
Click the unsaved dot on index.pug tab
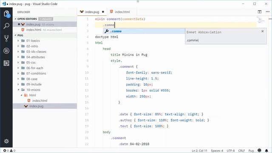coord(103,12)
